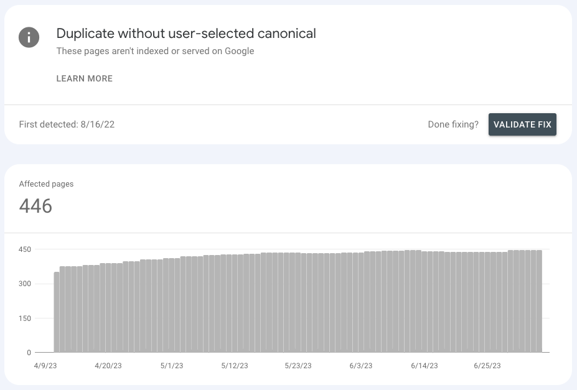Select the 'First detected: 8/16/22' text
The image size is (577, 390).
coord(67,124)
